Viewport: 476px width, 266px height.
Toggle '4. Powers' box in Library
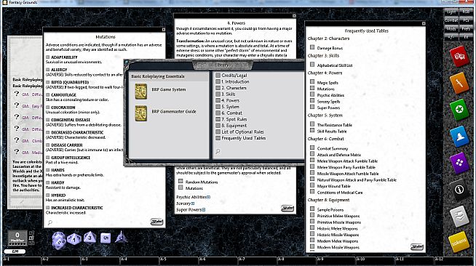(218, 100)
